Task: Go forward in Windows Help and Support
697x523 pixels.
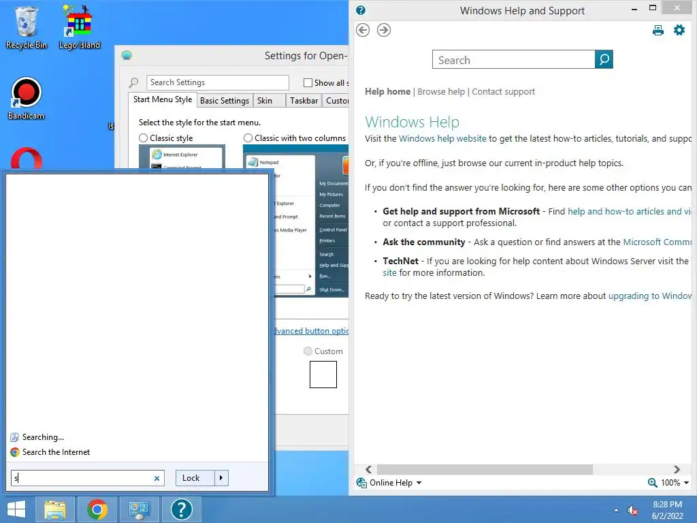Action: tap(384, 30)
